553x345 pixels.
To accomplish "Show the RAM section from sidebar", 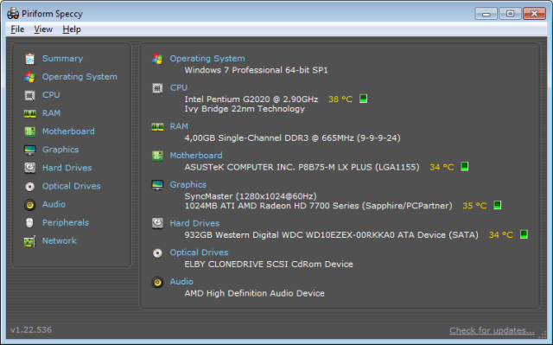I will pyautogui.click(x=52, y=113).
